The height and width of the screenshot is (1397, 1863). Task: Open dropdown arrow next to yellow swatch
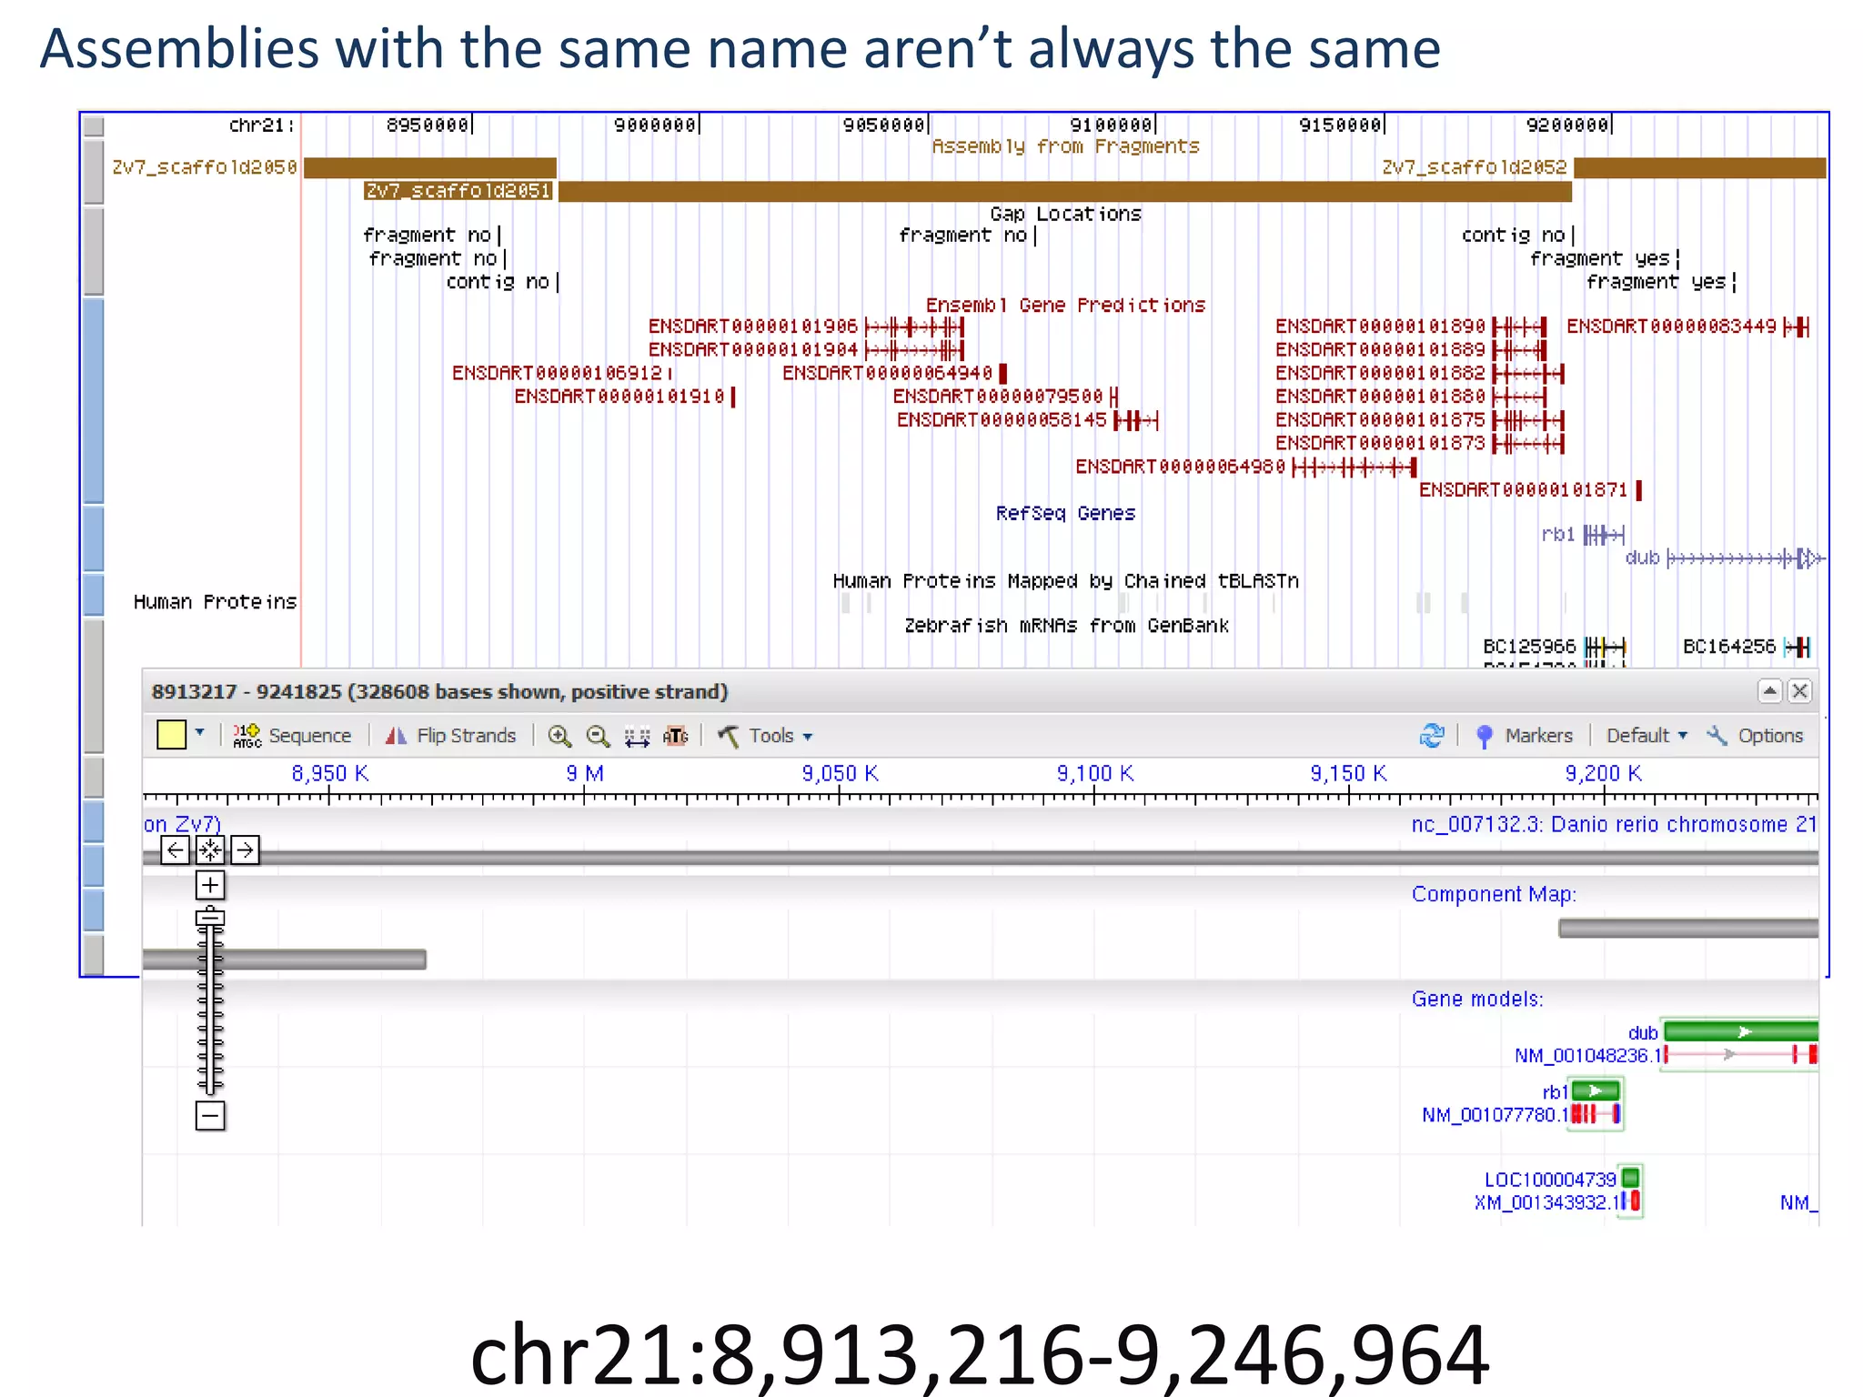coord(200,732)
